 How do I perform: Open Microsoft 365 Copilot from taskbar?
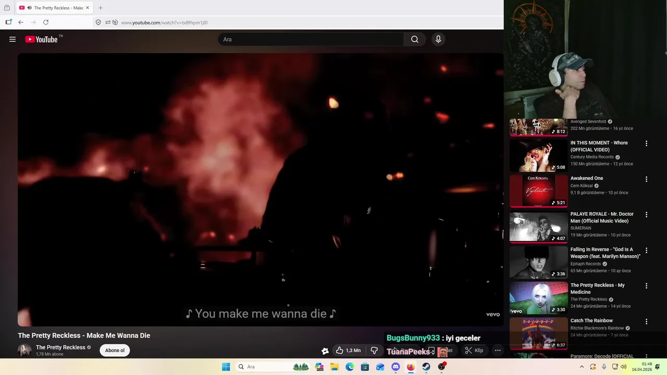319,367
